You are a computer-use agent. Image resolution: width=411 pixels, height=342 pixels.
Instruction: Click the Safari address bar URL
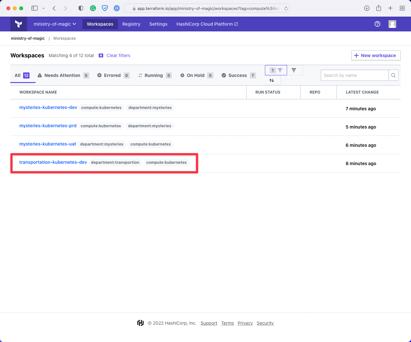(208, 9)
